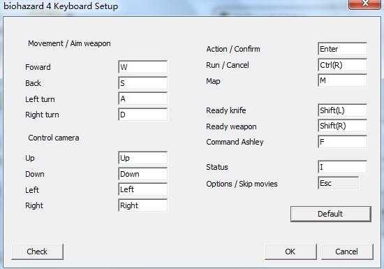Click the Control camera heading
Screen dimensions: 384x269
coord(54,138)
